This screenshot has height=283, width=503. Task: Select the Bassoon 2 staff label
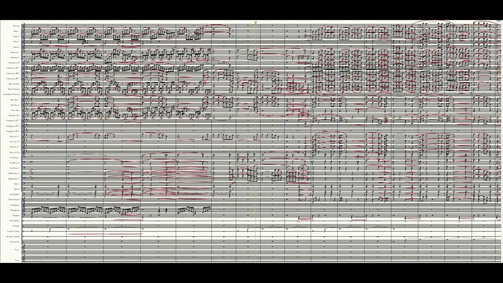[x=15, y=57]
